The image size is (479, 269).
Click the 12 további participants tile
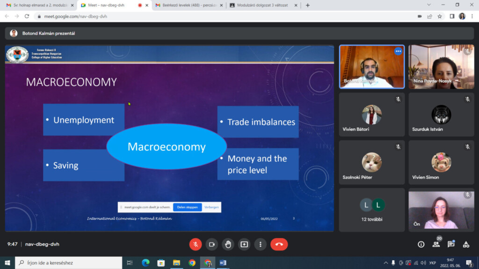coord(372,210)
